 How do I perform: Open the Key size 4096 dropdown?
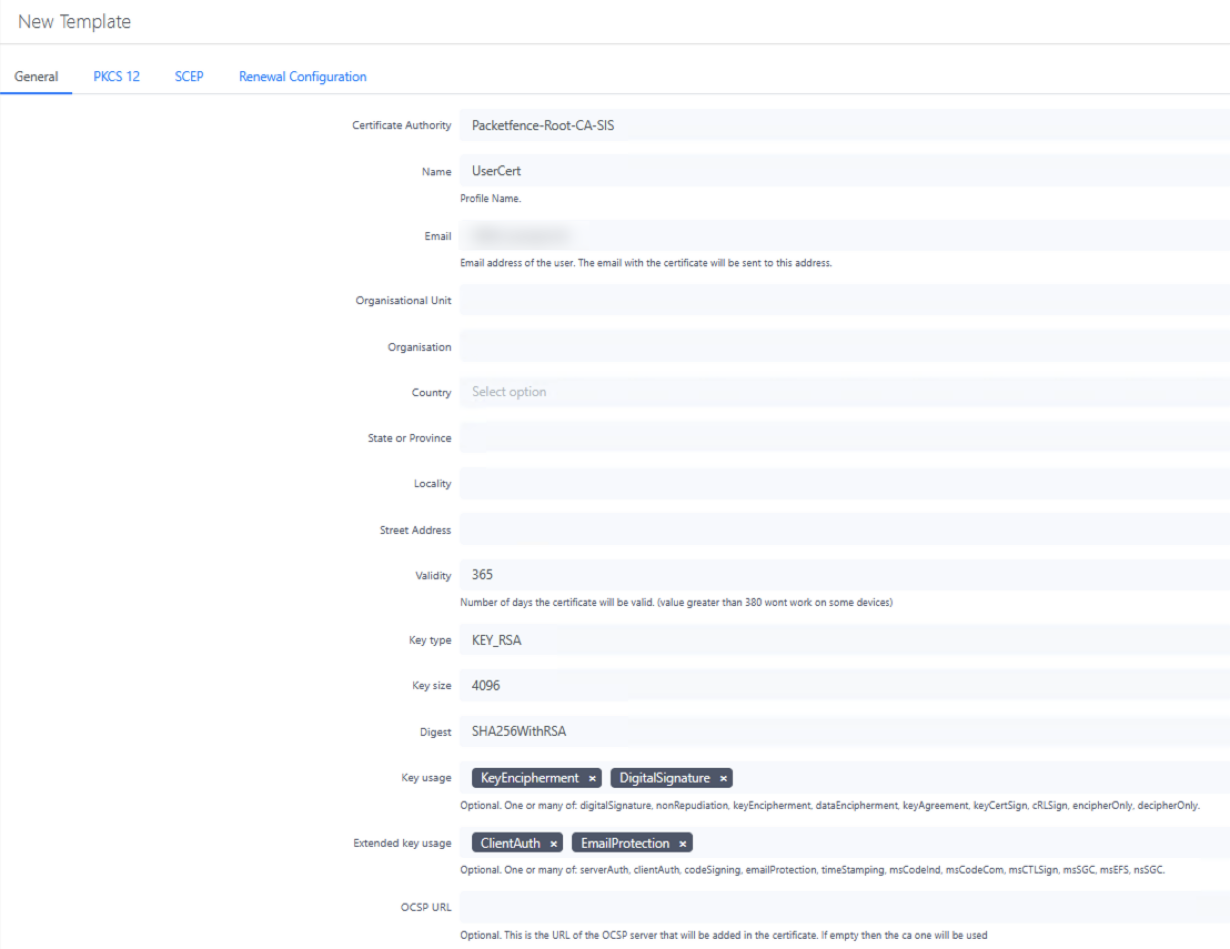pos(844,685)
